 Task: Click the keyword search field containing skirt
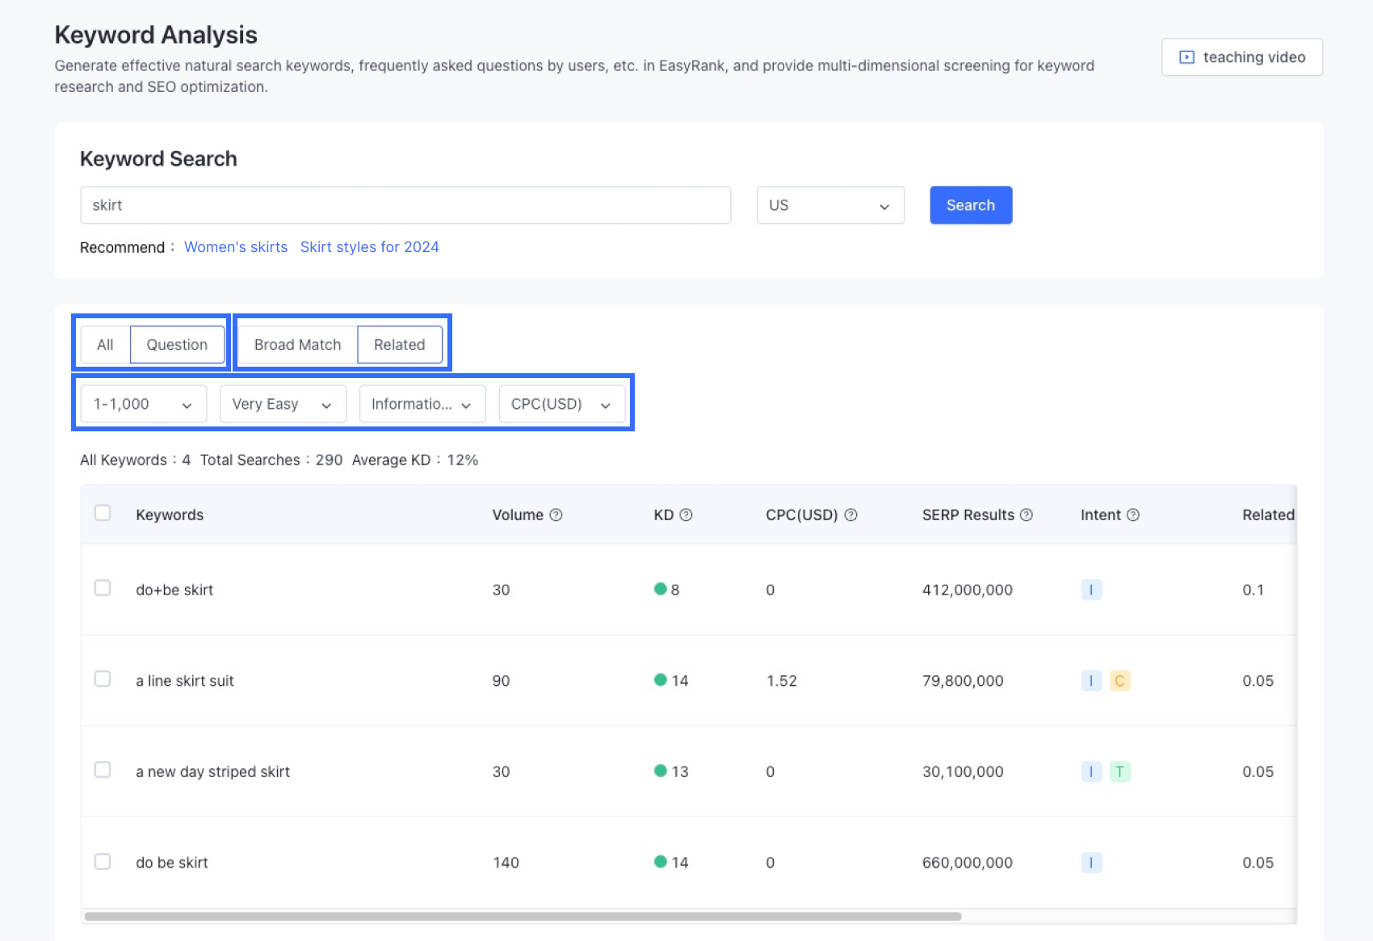405,205
